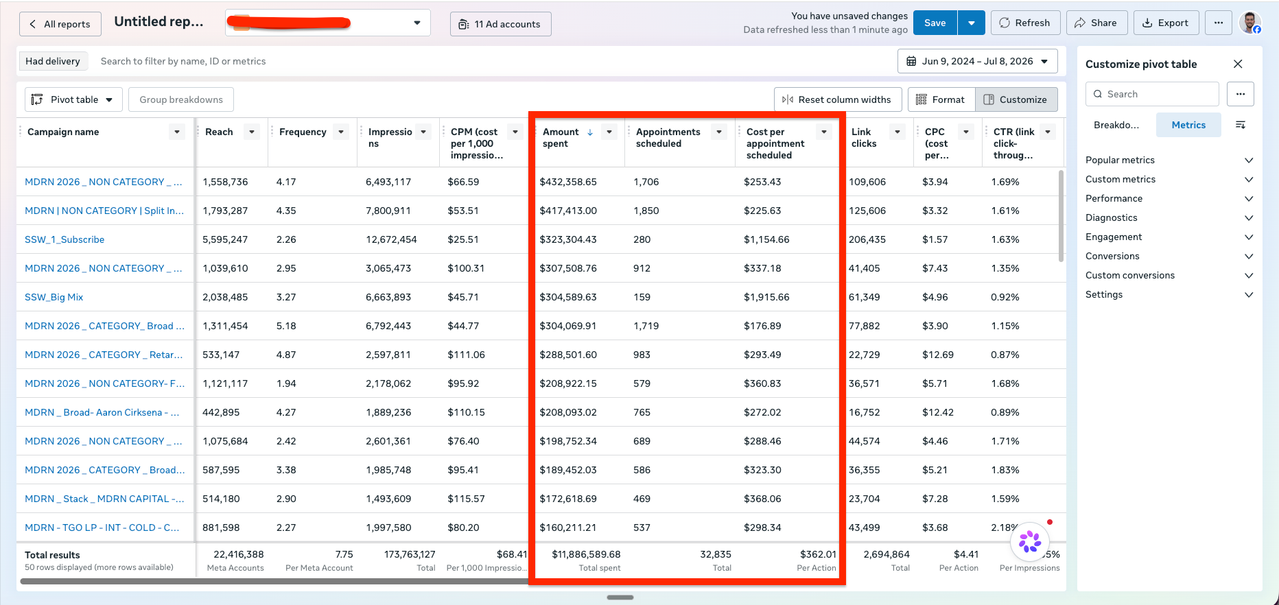This screenshot has height=605, width=1279.
Task: Toggle the Customize panel button
Action: (x=1016, y=99)
